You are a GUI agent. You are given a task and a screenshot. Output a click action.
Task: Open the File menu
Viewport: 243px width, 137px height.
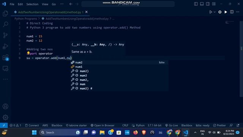(12, 4)
